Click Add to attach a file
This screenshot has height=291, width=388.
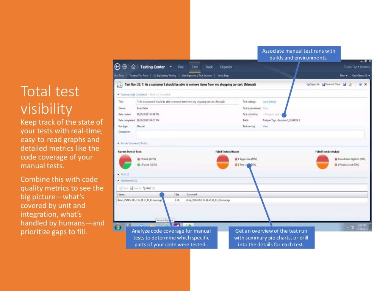[147, 188]
